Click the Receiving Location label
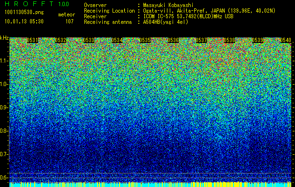This screenshot has height=187, width=295. [109, 11]
